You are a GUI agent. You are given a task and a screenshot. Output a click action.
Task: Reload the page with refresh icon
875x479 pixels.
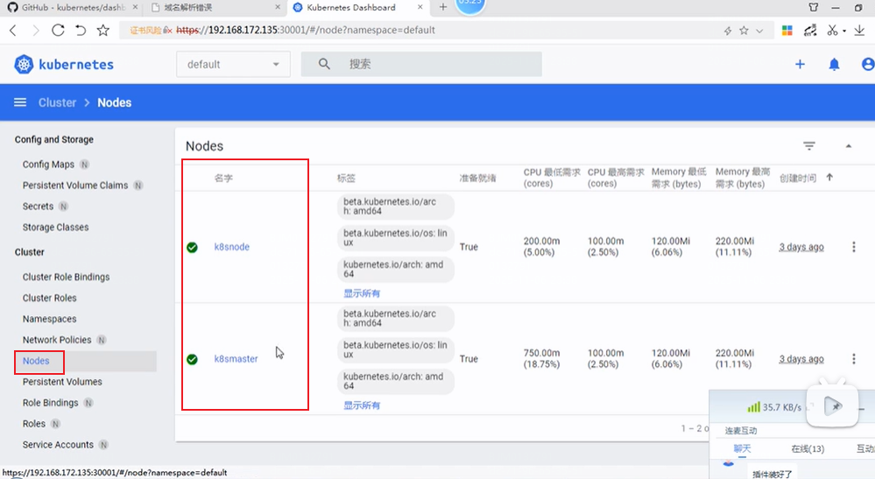coord(58,30)
